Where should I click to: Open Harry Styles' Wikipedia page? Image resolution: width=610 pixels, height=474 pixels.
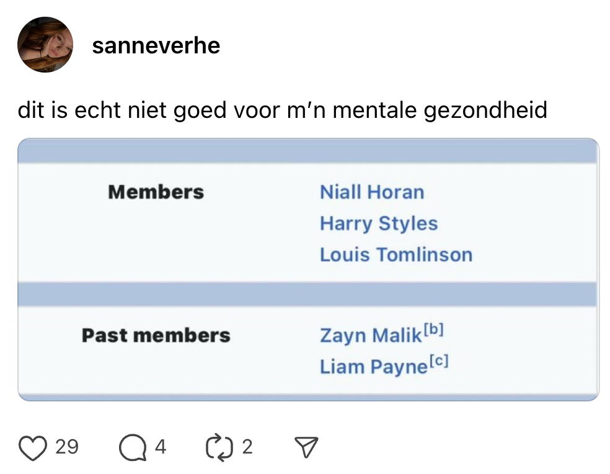[x=379, y=223]
